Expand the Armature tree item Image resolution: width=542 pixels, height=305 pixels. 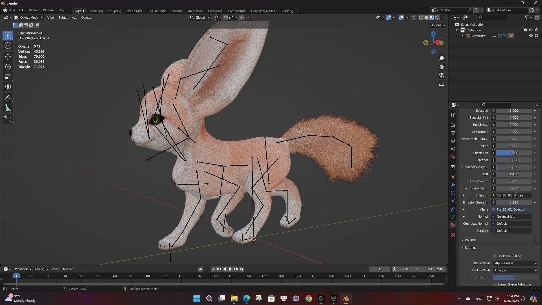[462, 36]
